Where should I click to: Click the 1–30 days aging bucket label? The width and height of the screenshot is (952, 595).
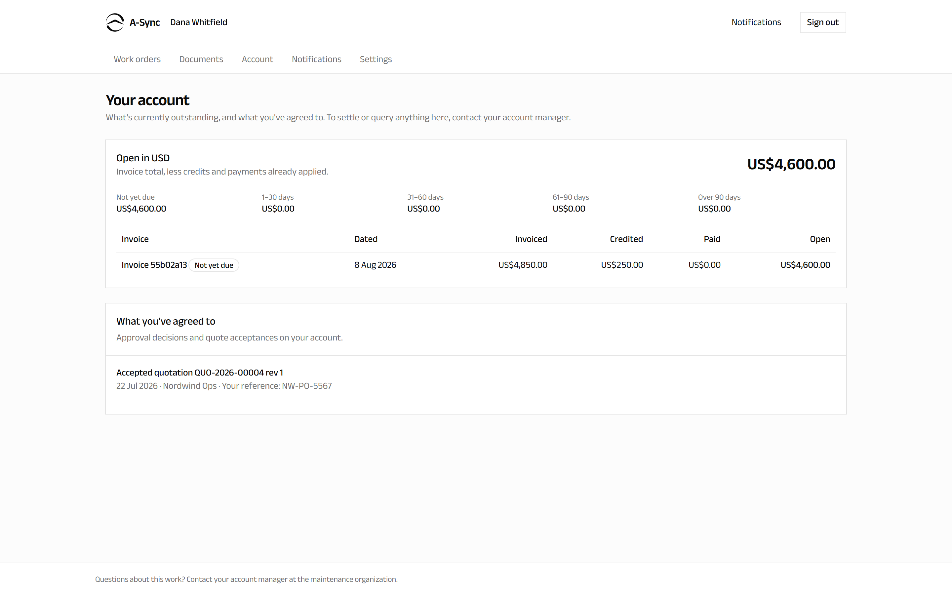[x=278, y=197]
